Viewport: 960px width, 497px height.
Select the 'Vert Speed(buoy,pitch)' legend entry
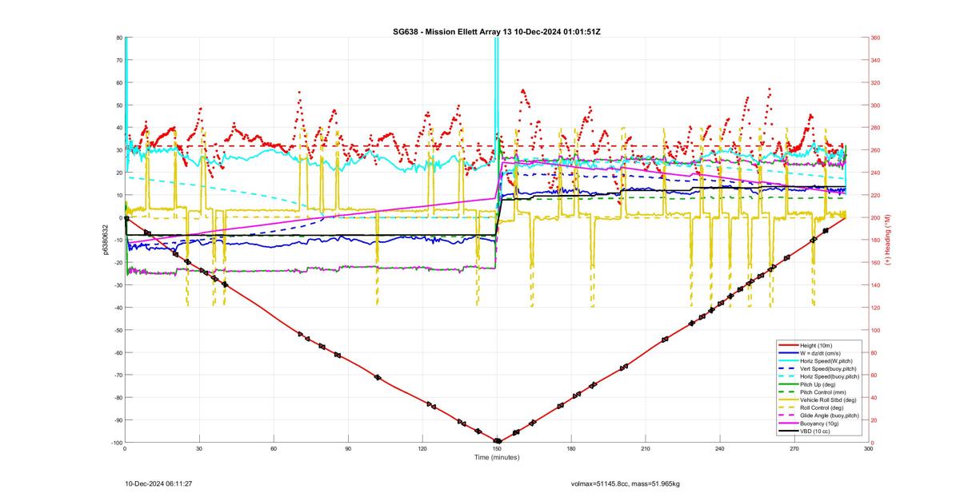click(x=819, y=368)
